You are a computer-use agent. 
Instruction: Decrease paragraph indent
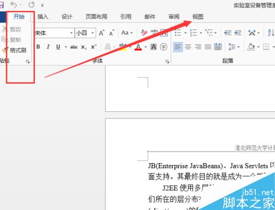coord(228,33)
